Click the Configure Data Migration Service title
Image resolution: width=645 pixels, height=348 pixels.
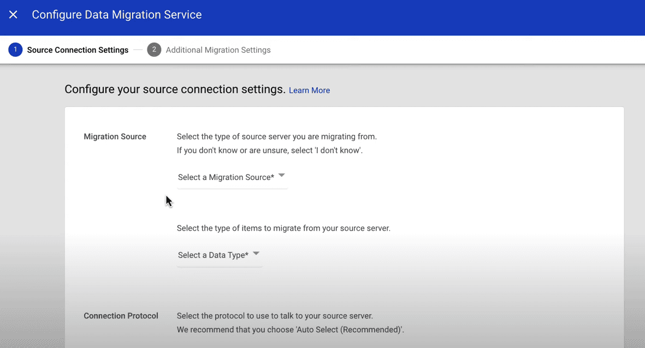(x=116, y=15)
